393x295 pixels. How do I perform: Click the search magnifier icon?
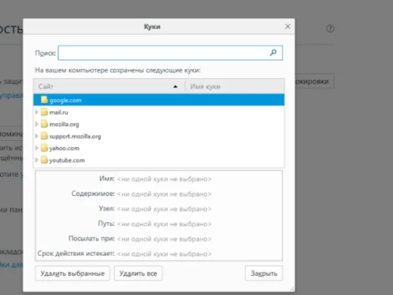273,53
